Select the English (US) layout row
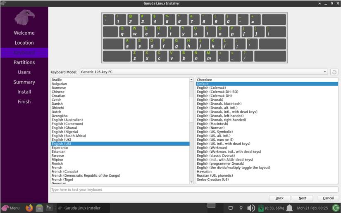 tap(120, 144)
